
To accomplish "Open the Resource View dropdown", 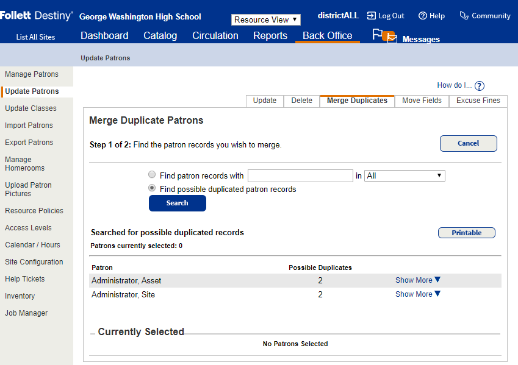I will pyautogui.click(x=266, y=19).
